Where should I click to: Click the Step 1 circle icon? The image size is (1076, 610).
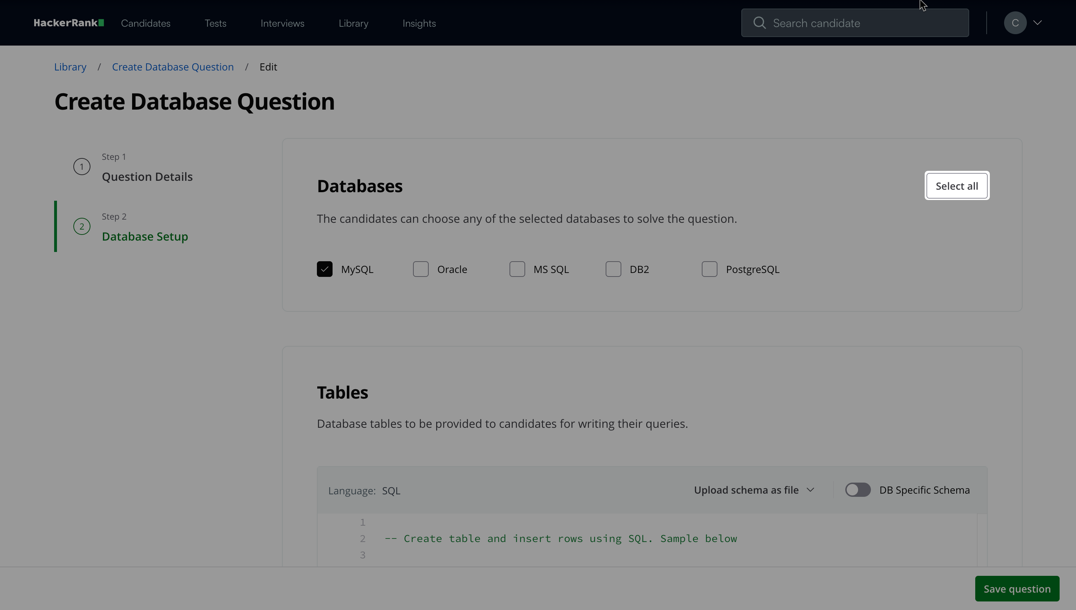[82, 167]
